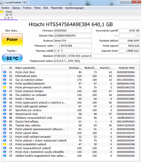Open the Téma menu
This screenshot has width=142, height=163.
(x=37, y=8)
